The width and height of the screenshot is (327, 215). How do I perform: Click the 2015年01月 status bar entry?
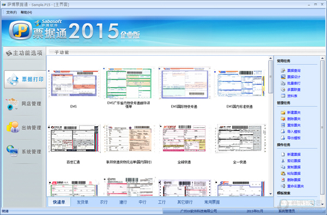pos(255,211)
